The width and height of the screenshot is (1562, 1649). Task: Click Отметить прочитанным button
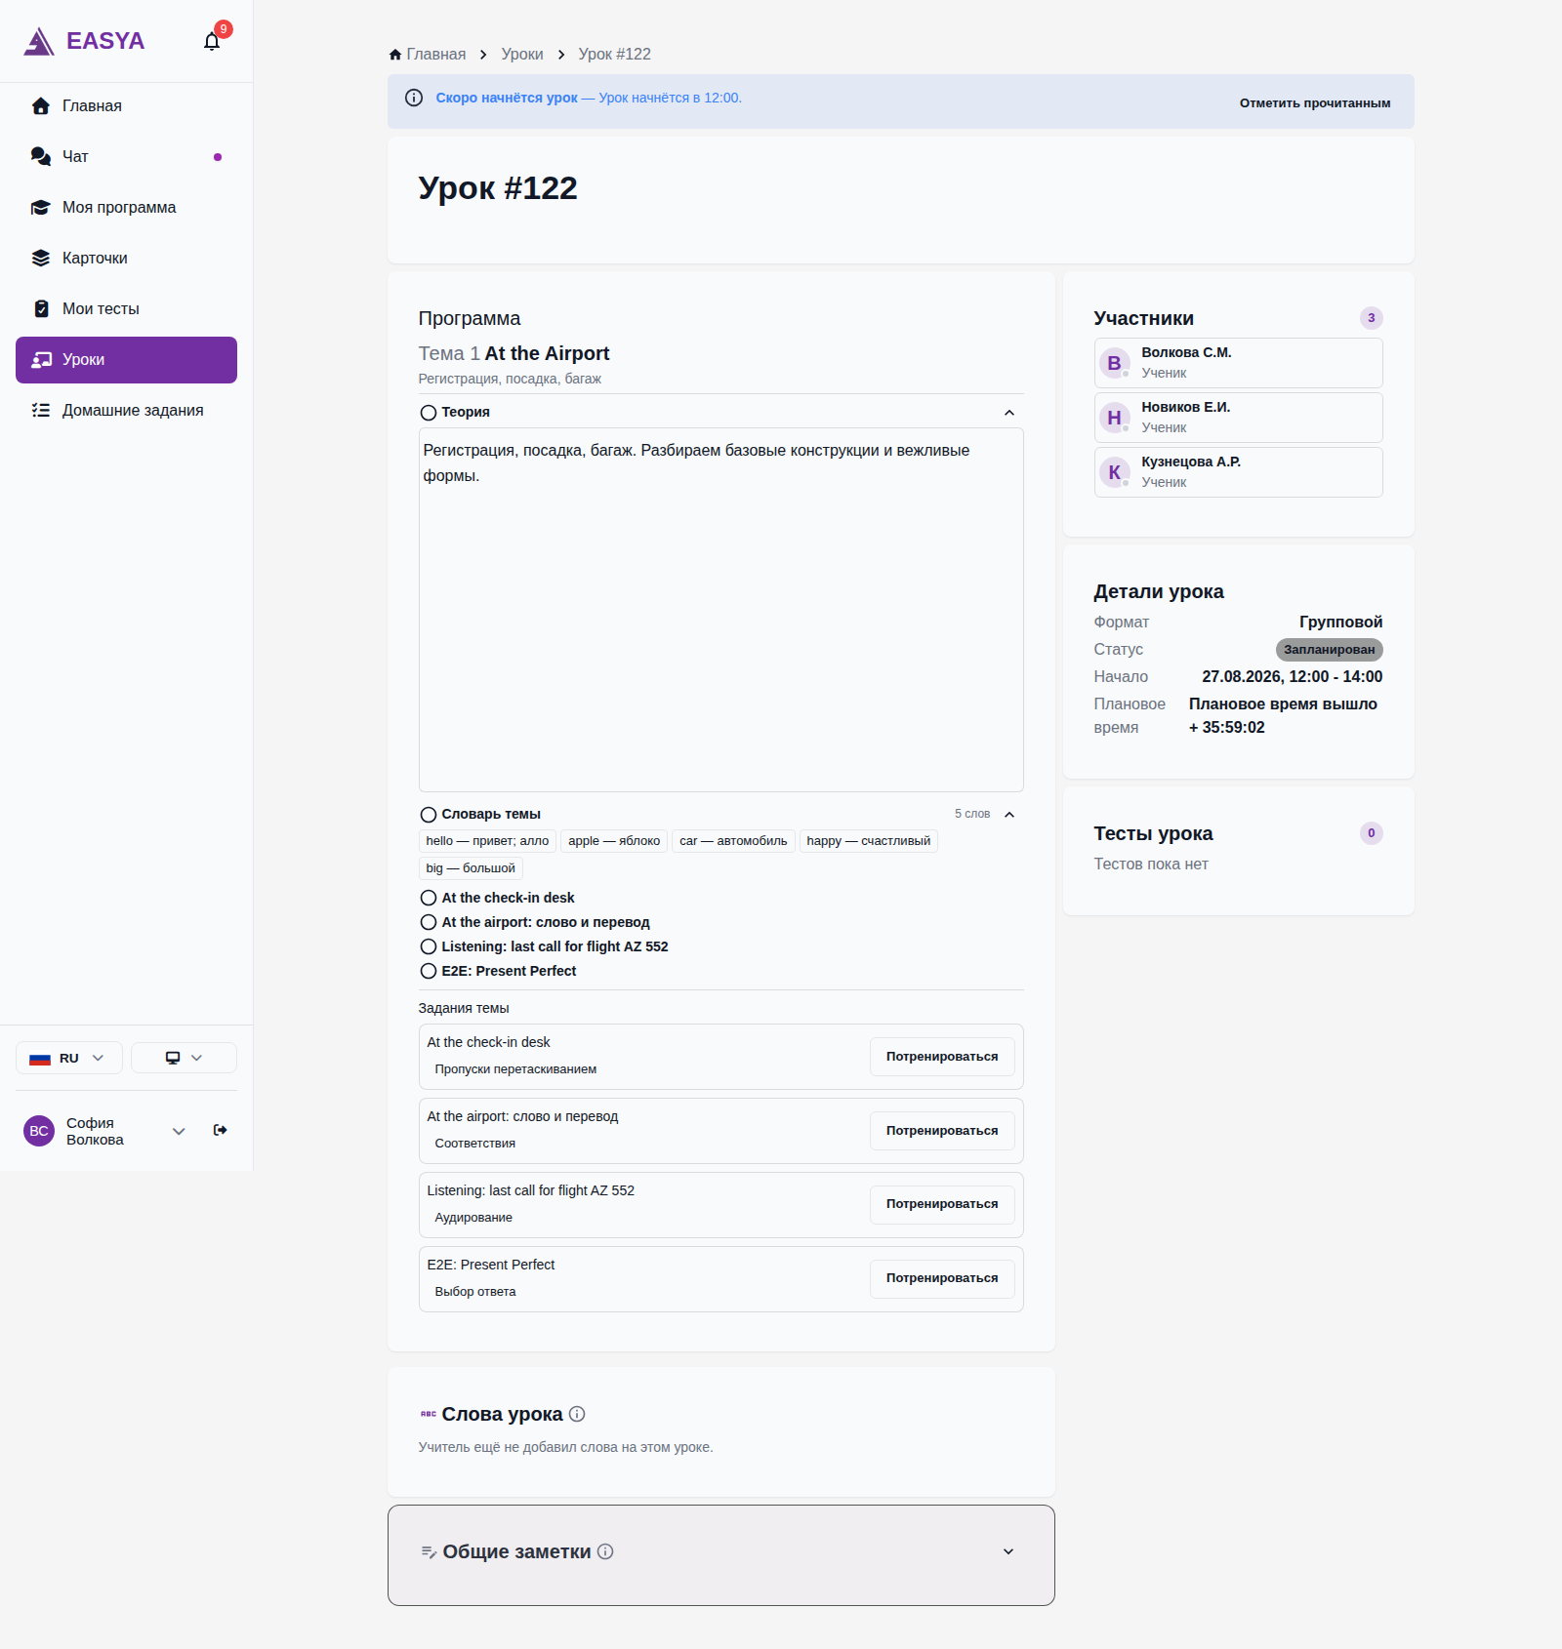click(x=1315, y=102)
